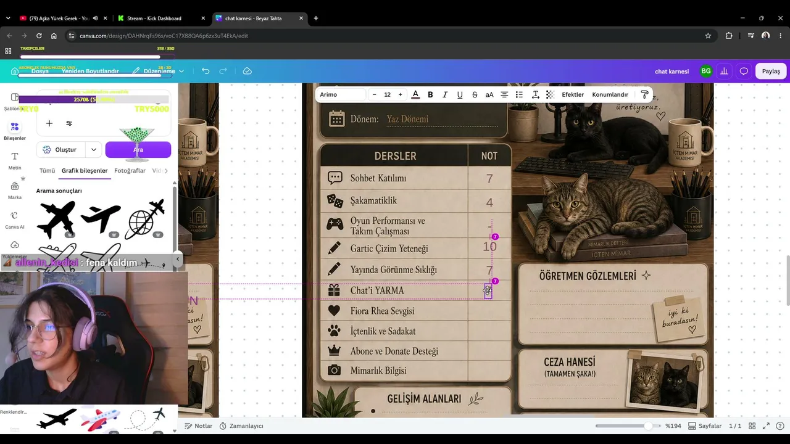Expand the arrow next to Oluştur
This screenshot has width=790, height=444.
pyautogui.click(x=94, y=150)
